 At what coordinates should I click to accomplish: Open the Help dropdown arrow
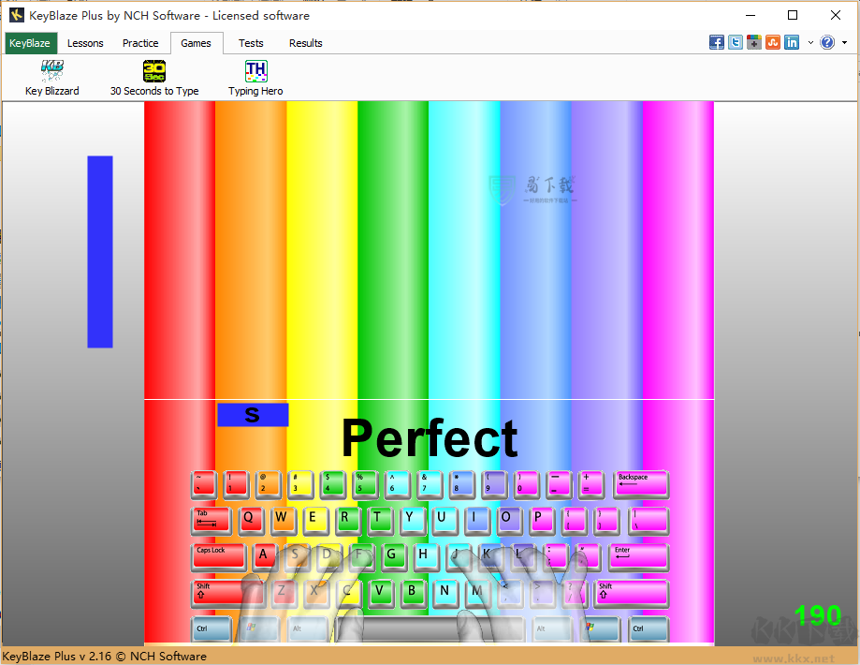coord(844,43)
